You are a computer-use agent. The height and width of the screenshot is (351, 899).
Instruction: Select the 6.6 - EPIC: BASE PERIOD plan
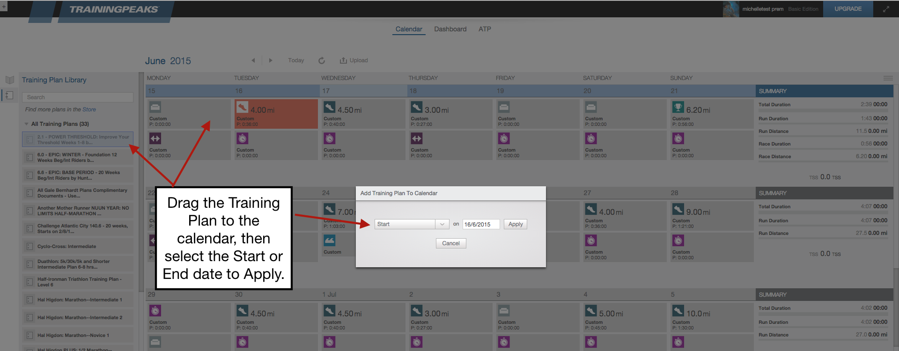click(x=78, y=175)
